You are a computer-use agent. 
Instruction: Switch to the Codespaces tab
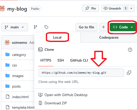pos(109,37)
